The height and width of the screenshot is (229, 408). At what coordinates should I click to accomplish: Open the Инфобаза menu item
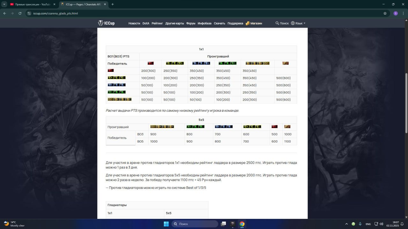pyautogui.click(x=204, y=23)
